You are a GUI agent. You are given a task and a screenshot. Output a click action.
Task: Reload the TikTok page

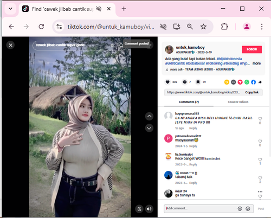pyautogui.click(x=41, y=27)
